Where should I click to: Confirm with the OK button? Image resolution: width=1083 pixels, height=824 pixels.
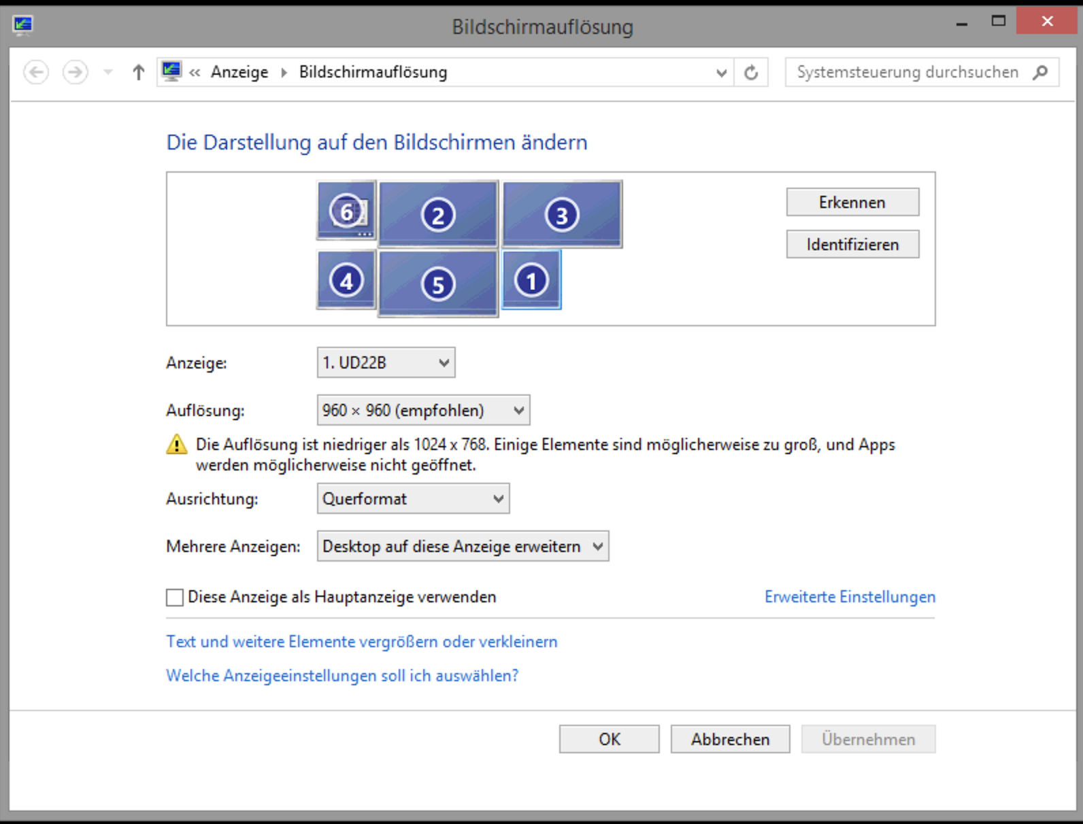click(609, 739)
